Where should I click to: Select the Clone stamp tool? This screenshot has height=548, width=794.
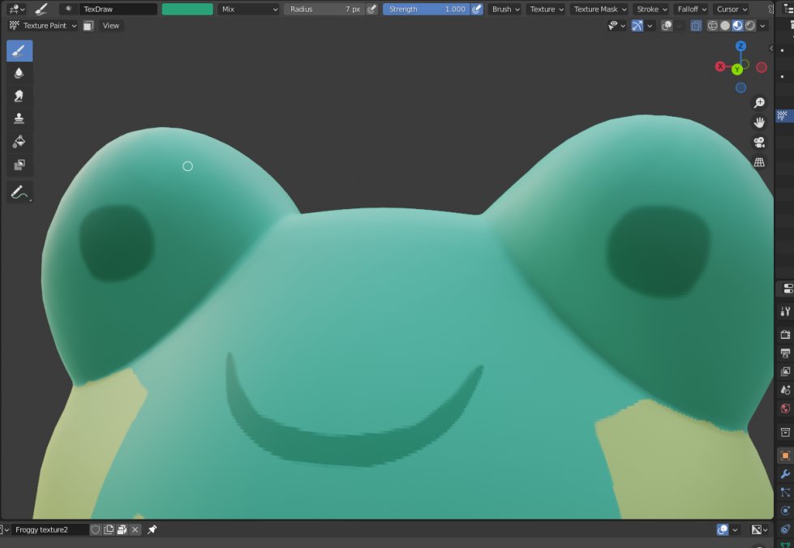pos(19,118)
